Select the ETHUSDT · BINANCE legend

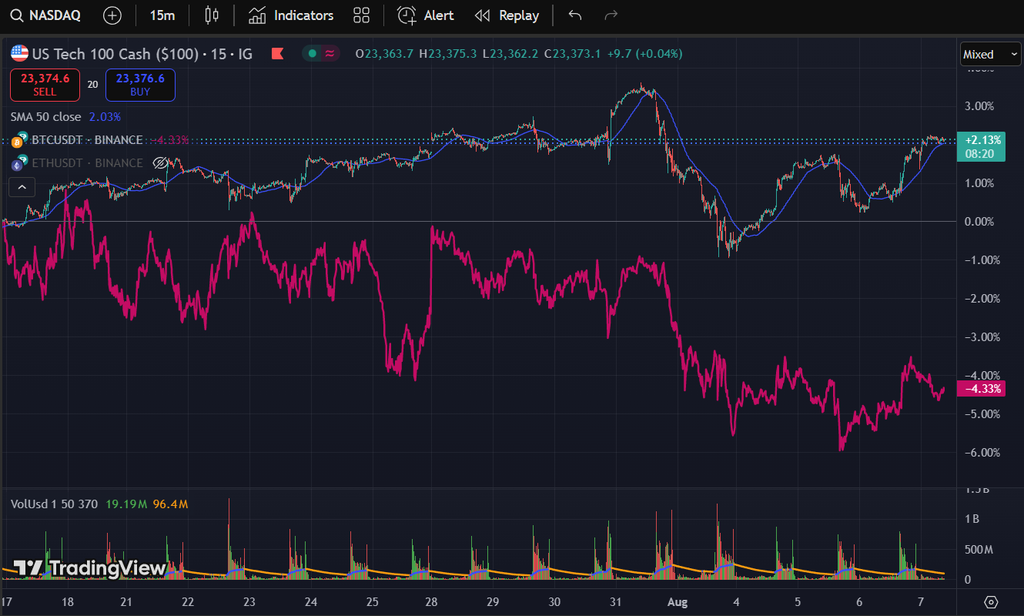pyautogui.click(x=87, y=163)
